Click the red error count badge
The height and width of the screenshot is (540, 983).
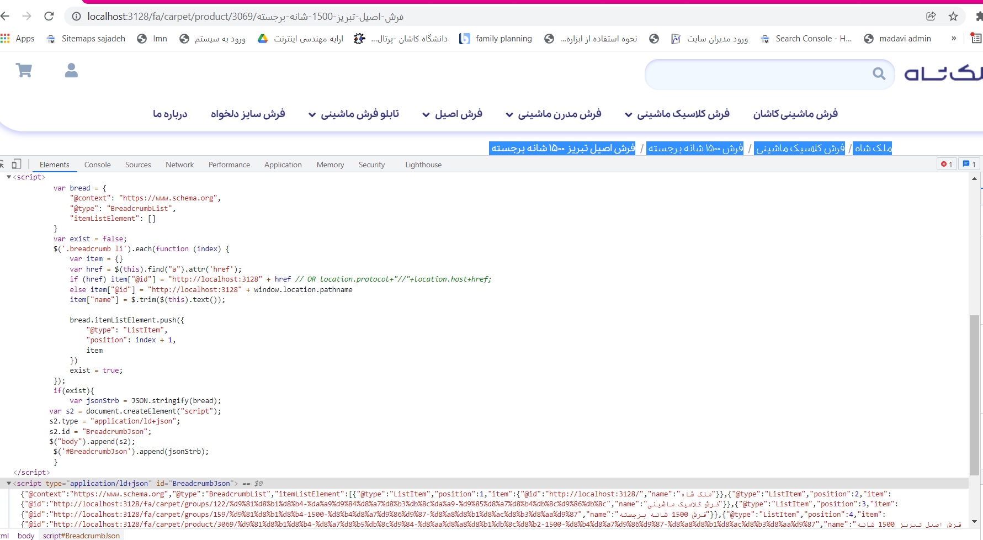pyautogui.click(x=947, y=165)
